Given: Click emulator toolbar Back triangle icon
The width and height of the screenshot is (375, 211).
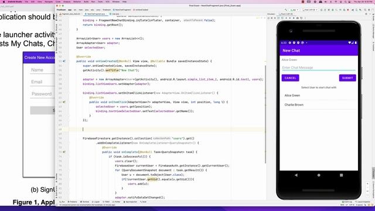Looking at the screenshot, I should tap(286, 18).
